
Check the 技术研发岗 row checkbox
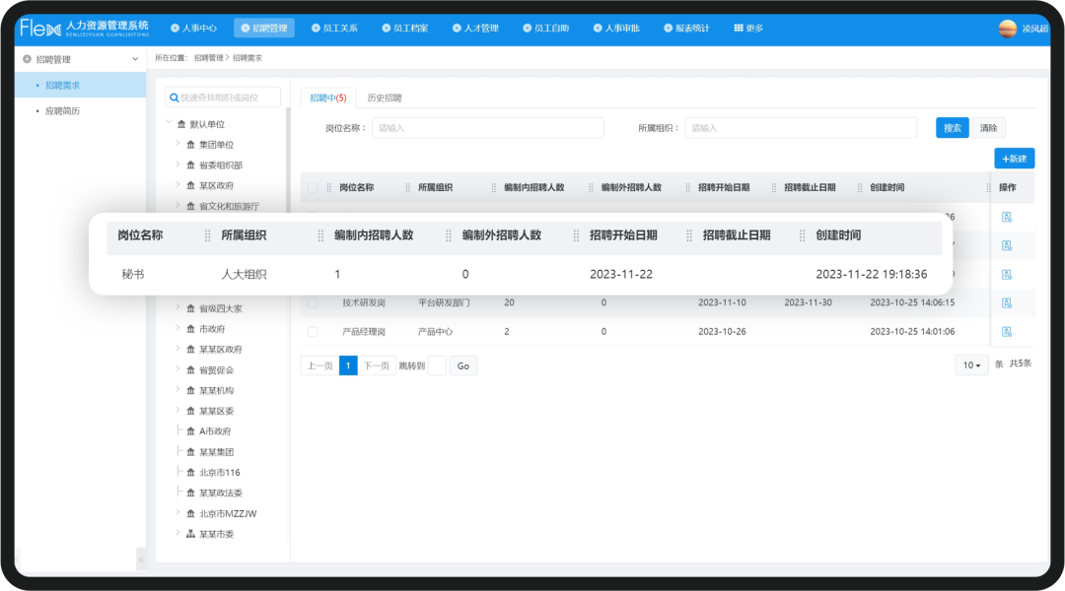pyautogui.click(x=314, y=302)
